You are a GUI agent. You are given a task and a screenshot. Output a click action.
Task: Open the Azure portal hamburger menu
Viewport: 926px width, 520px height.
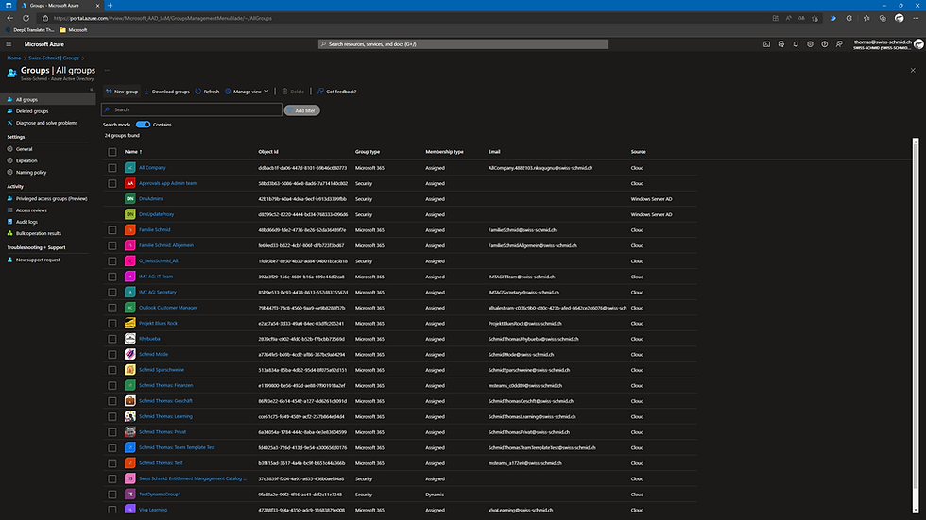point(9,44)
